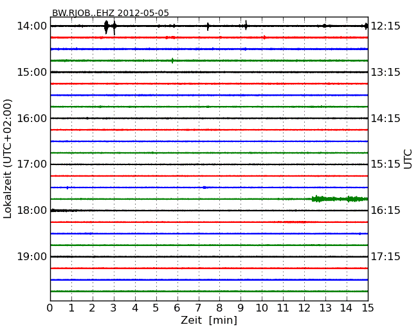
Task: Click the 2 minute tick label
Action: point(92,308)
